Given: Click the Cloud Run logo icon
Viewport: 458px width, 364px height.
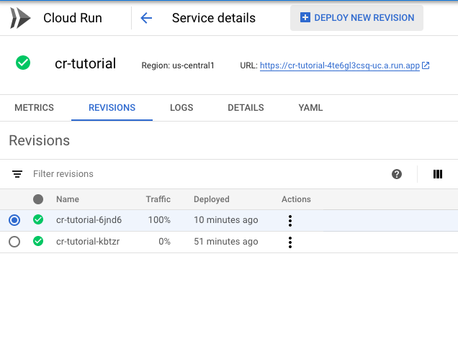Looking at the screenshot, I should point(20,18).
